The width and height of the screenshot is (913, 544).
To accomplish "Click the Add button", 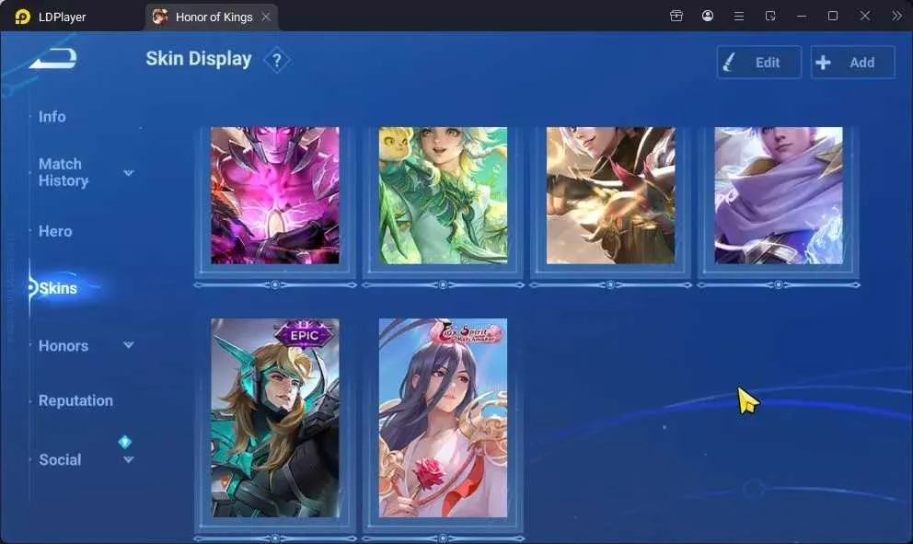I will tap(853, 63).
